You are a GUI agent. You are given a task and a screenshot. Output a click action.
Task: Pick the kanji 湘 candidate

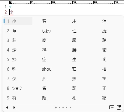[x=44, y=79]
